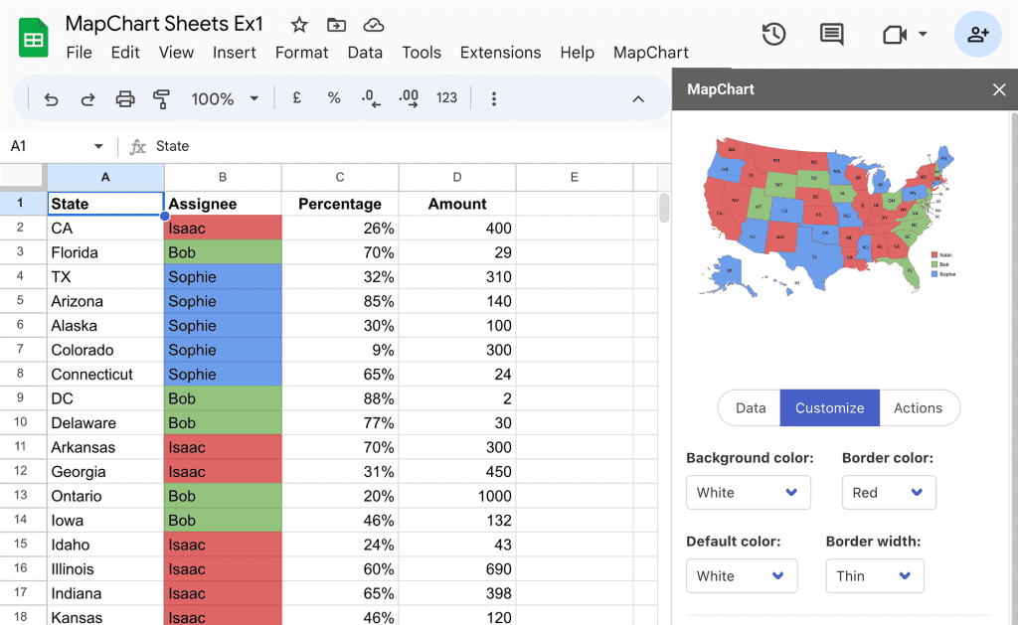Click the print icon
This screenshot has width=1018, height=625.
124,99
